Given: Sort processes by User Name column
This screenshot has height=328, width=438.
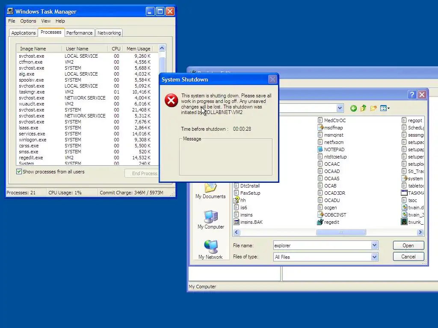Looking at the screenshot, I should (x=85, y=49).
